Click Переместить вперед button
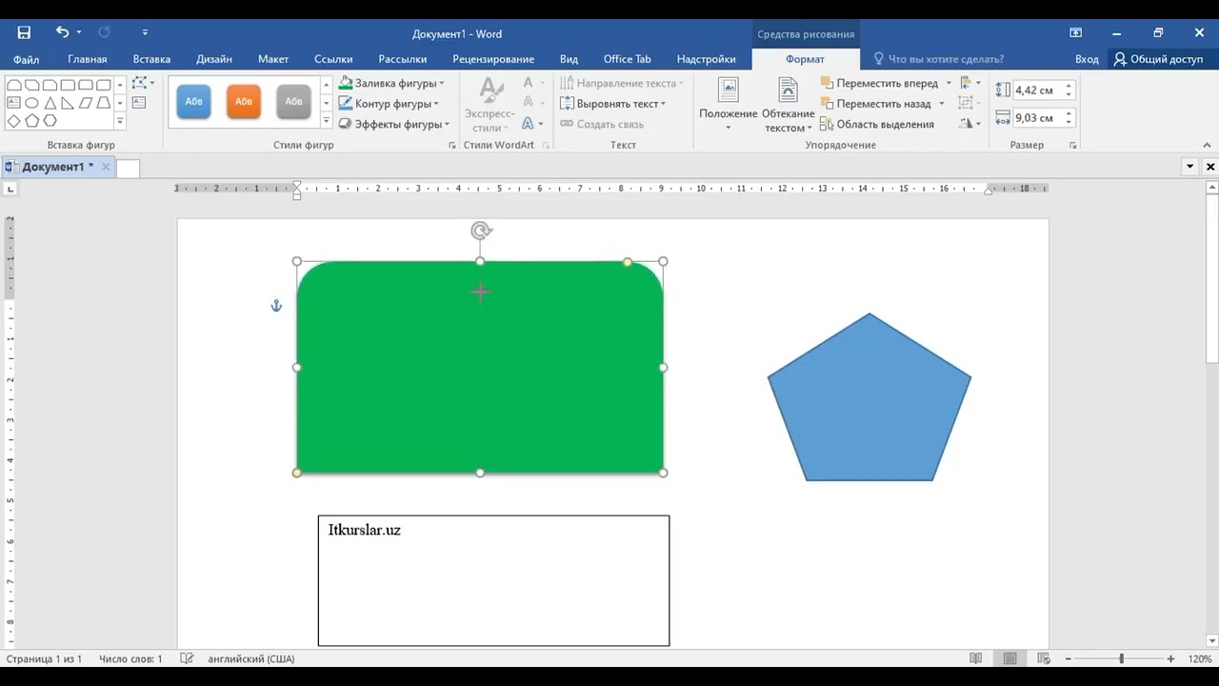Screen dimensions: 1219x686 [x=879, y=83]
